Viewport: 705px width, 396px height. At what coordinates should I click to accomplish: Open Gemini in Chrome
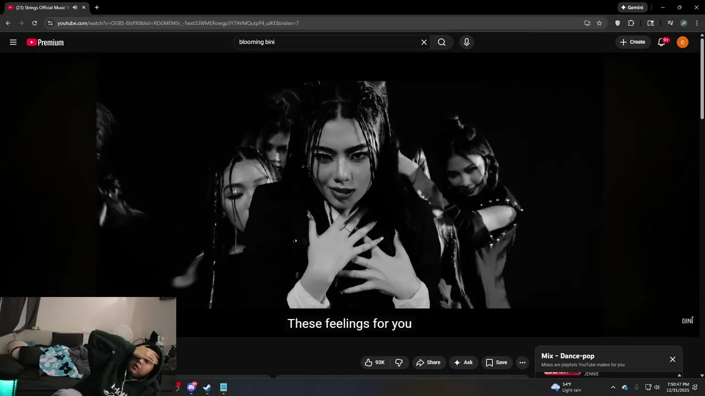pos(632,8)
